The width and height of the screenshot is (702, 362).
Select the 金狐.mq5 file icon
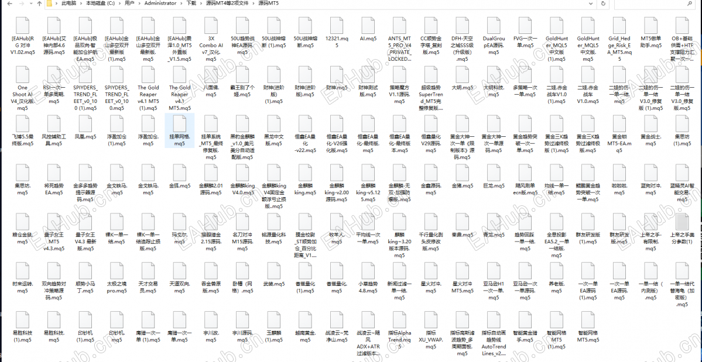(180, 172)
